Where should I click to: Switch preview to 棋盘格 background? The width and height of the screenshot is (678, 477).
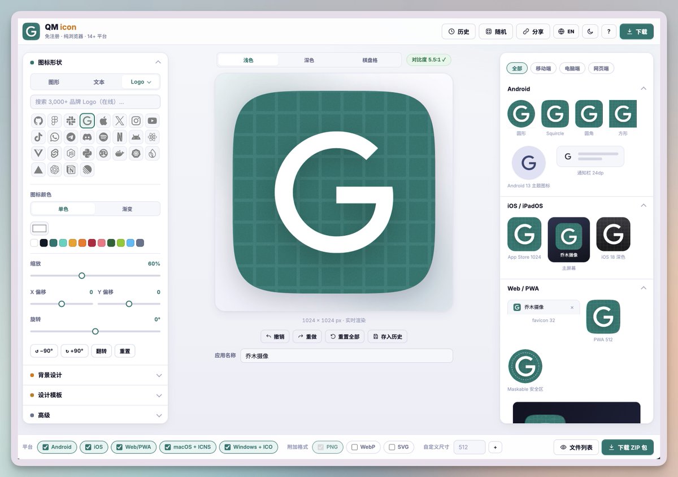tap(370, 60)
